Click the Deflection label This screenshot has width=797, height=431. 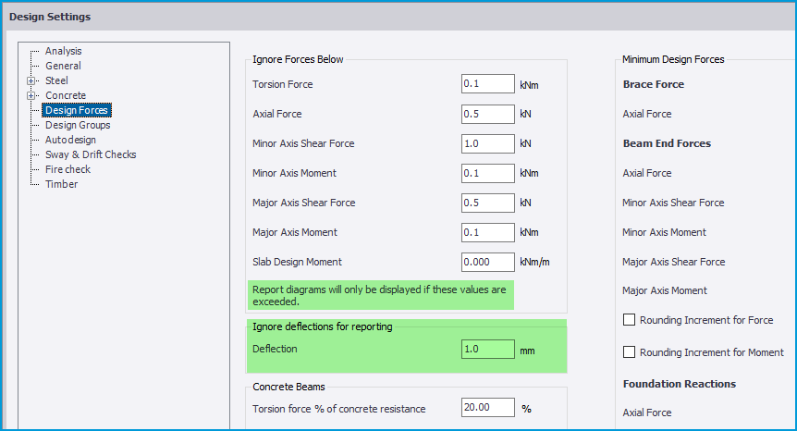pyautogui.click(x=275, y=349)
